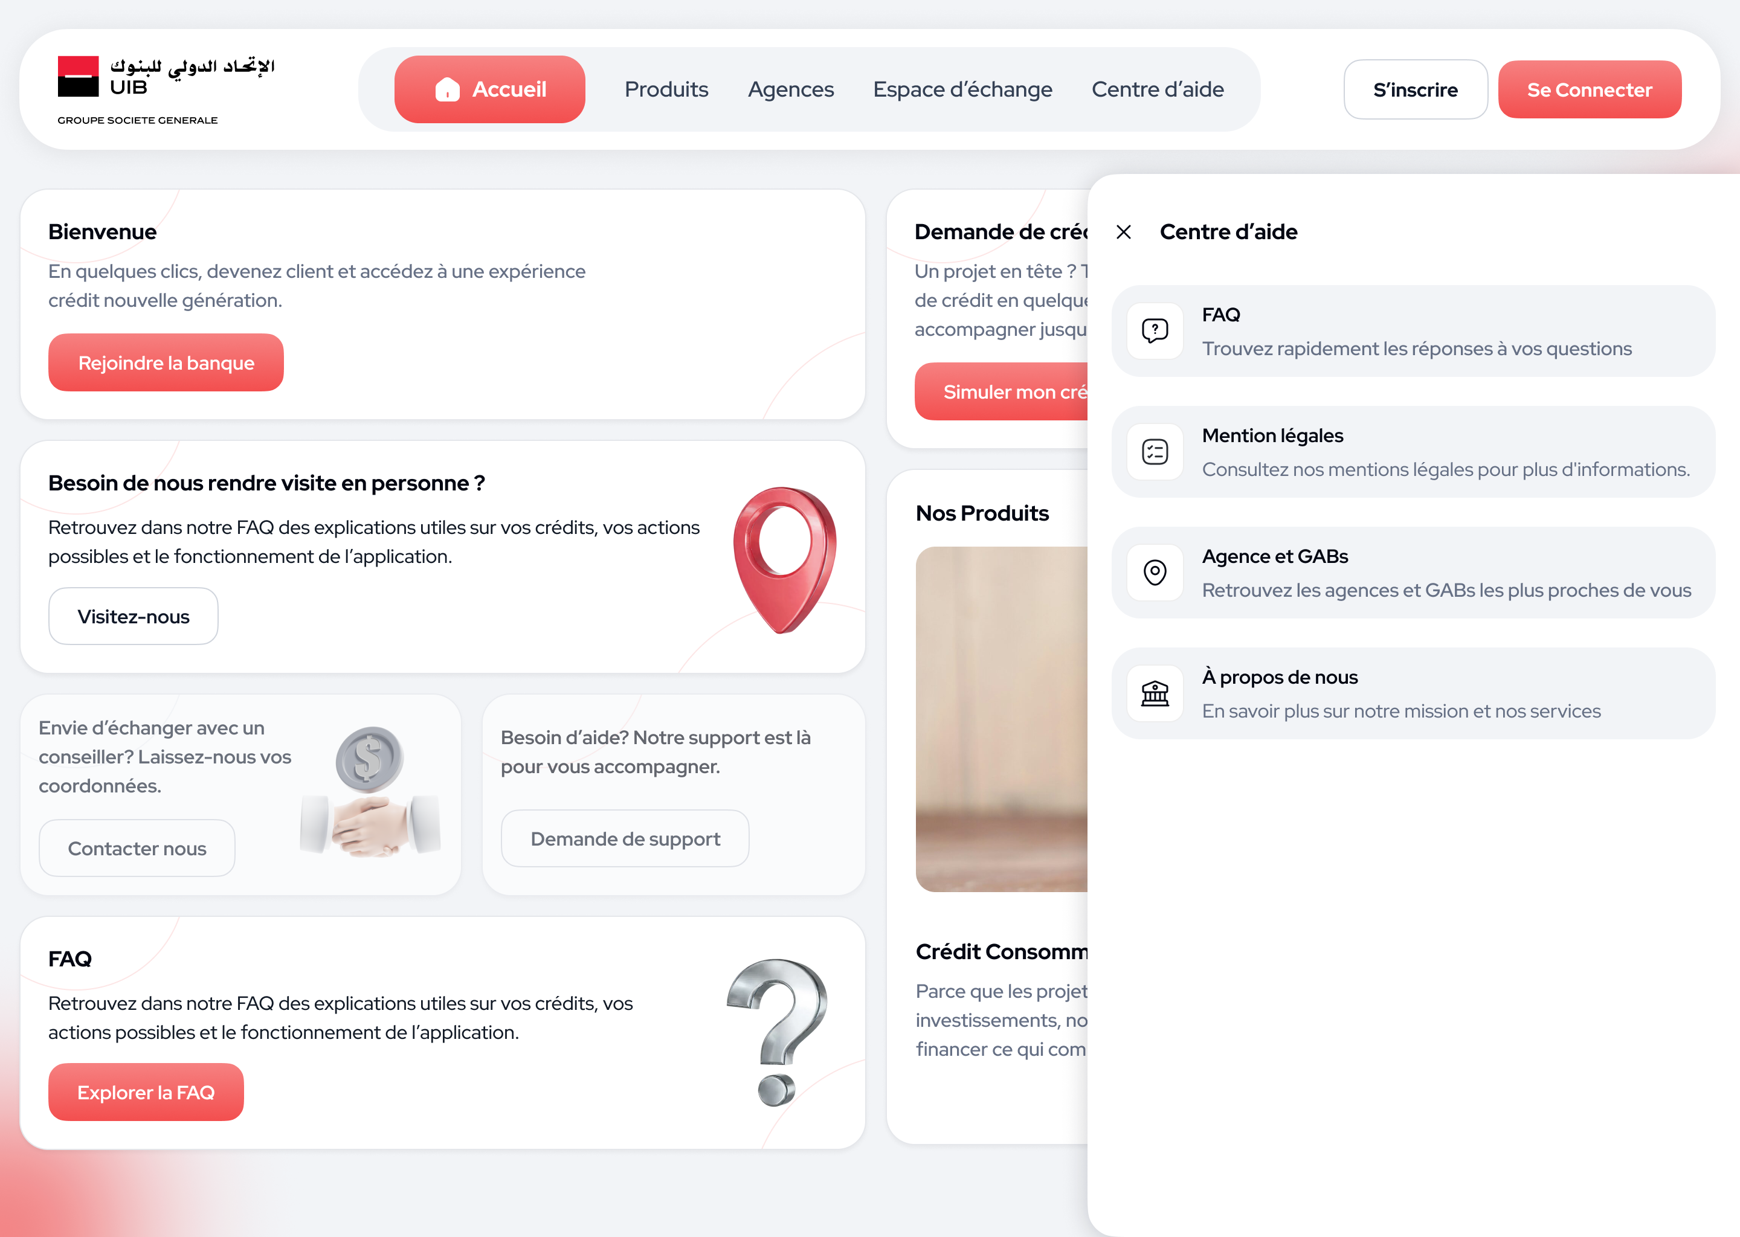Close the Centre d'aide panel

pyautogui.click(x=1124, y=231)
